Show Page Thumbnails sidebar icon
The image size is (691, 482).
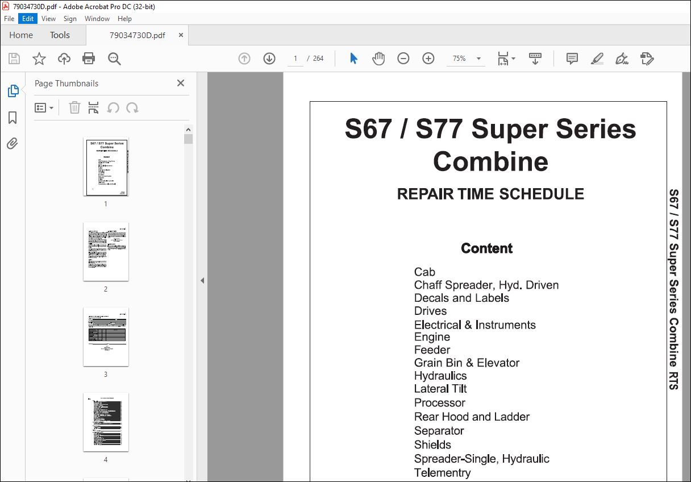pyautogui.click(x=13, y=90)
